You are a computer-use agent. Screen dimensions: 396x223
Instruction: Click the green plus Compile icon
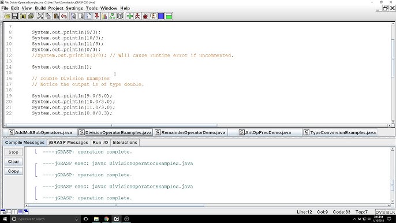point(130,16)
